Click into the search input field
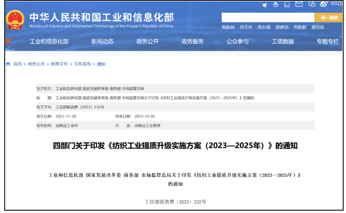Viewport: 346px width, 213px height. coord(267,17)
